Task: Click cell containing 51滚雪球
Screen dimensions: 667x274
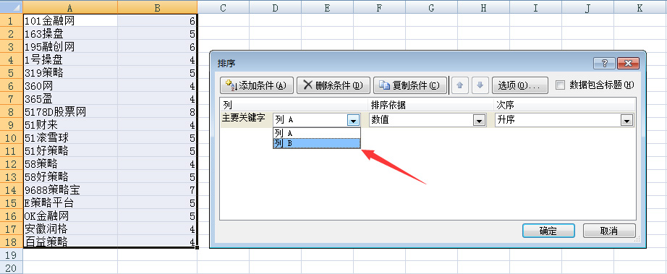Action: click(70, 138)
